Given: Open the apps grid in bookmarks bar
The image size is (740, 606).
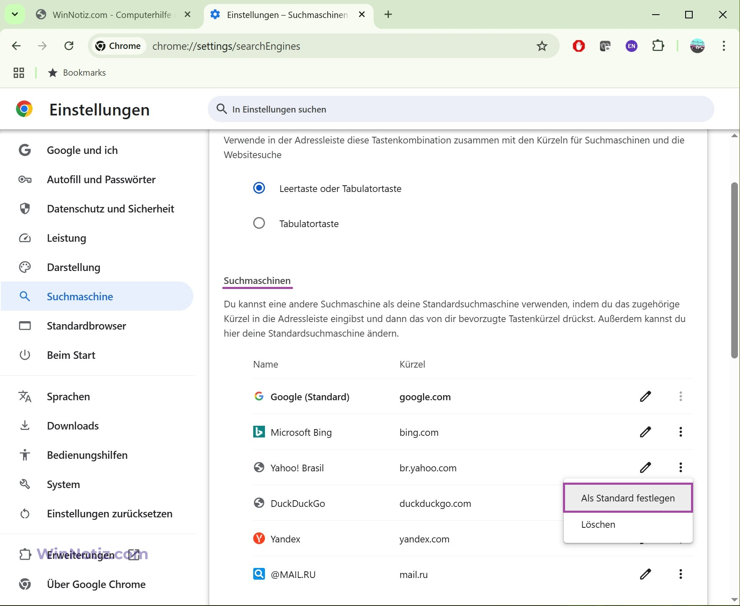Looking at the screenshot, I should (19, 73).
